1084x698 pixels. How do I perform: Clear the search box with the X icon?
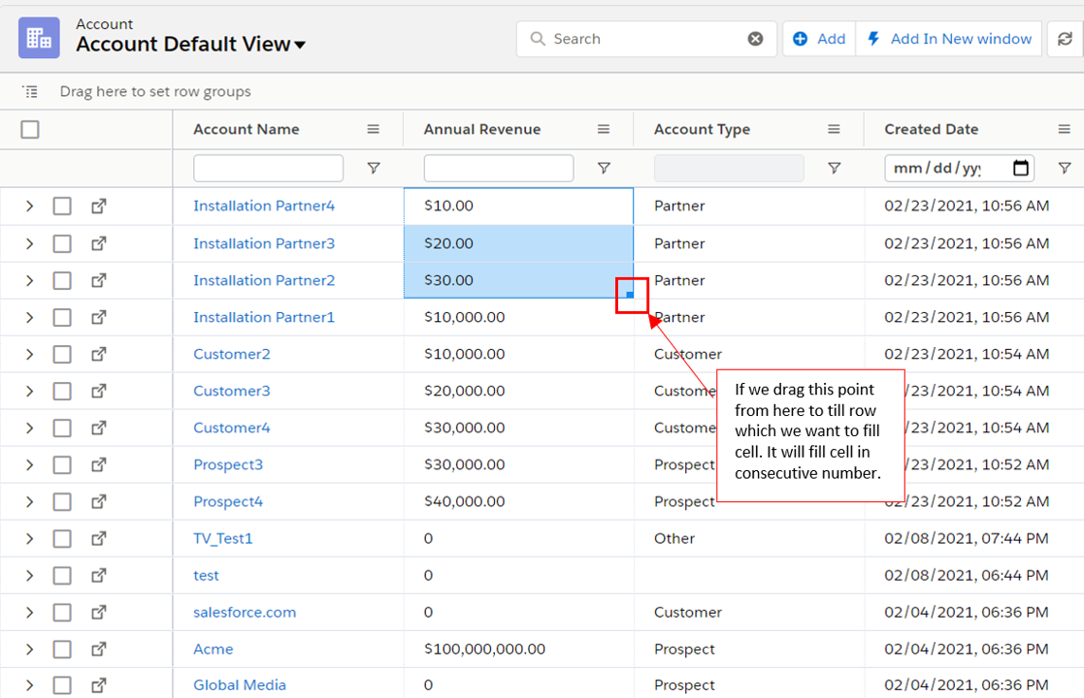[x=755, y=39]
